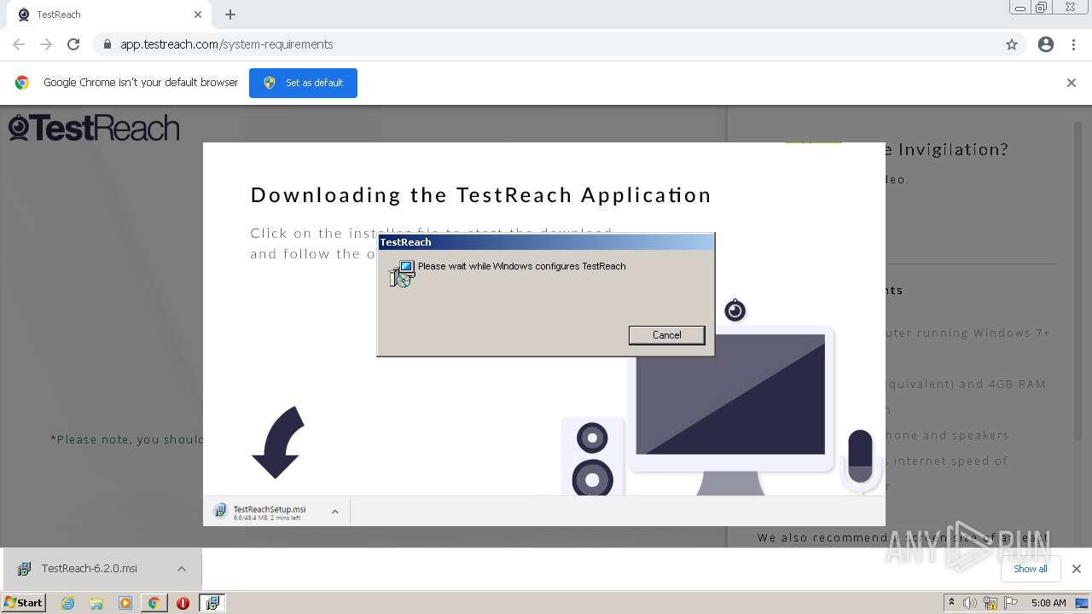Click the browser forward arrow
This screenshot has width=1092, height=614.
click(x=46, y=44)
